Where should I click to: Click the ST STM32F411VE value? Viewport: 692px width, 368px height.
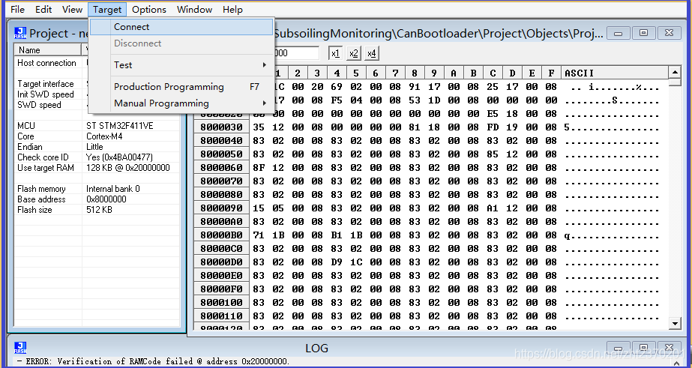pyautogui.click(x=120, y=126)
